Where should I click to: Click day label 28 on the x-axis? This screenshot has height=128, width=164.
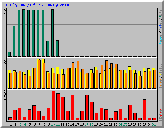point(139,124)
